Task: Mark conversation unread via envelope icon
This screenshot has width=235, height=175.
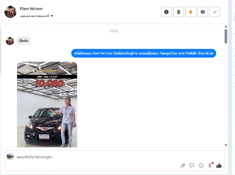Action: (203, 12)
